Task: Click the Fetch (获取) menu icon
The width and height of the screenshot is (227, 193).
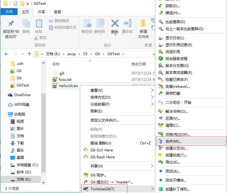Action: [160, 6]
